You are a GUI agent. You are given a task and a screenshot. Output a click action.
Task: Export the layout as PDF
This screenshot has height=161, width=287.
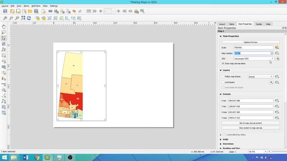tap(68, 11)
